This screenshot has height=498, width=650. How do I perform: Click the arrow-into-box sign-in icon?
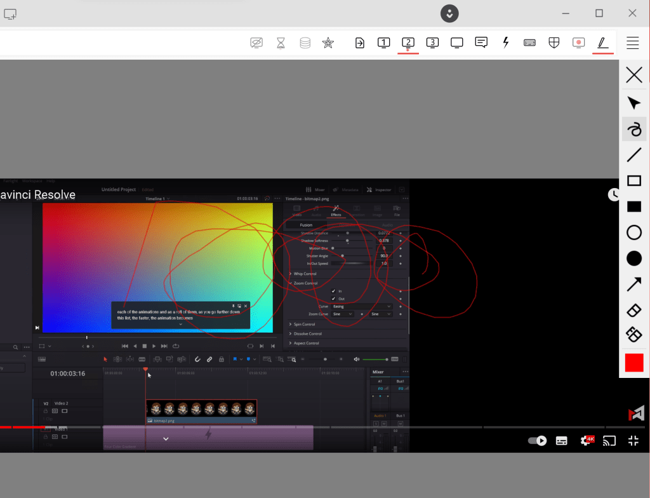pos(360,43)
